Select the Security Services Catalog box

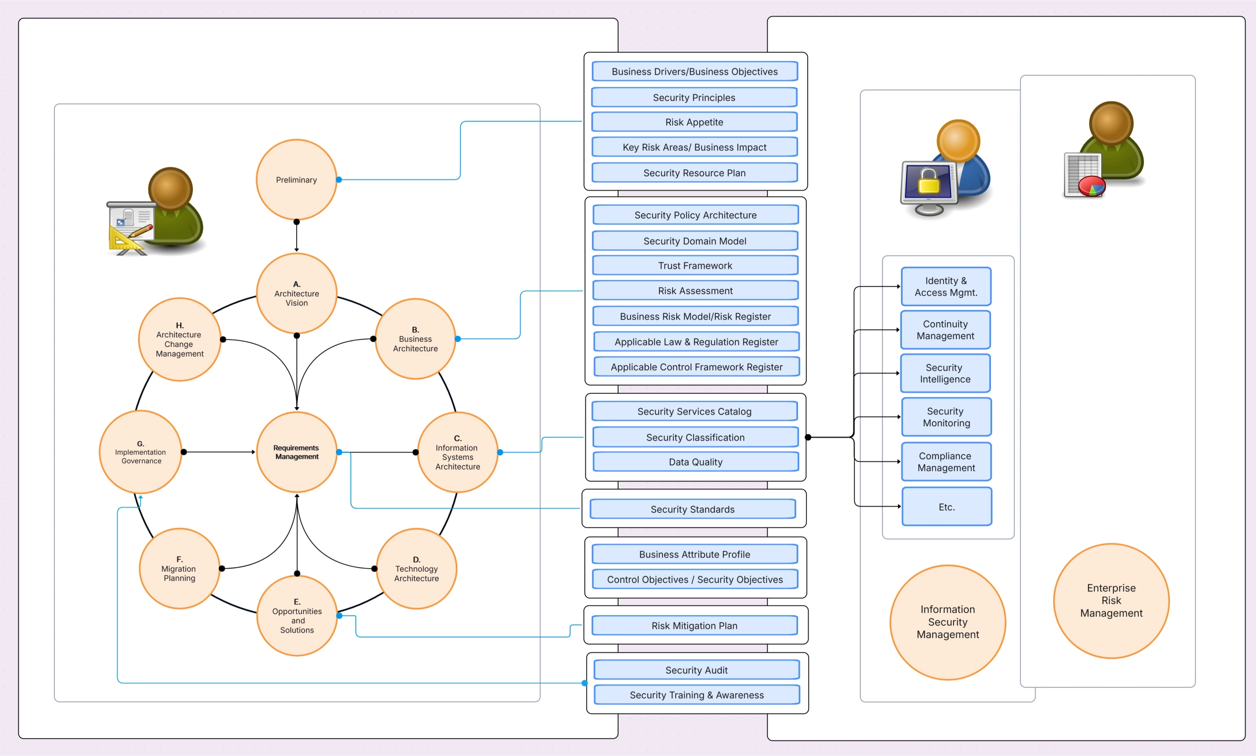[x=694, y=411]
